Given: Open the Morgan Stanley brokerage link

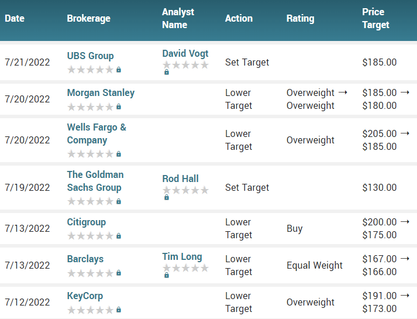Looking at the screenshot, I should (x=101, y=93).
